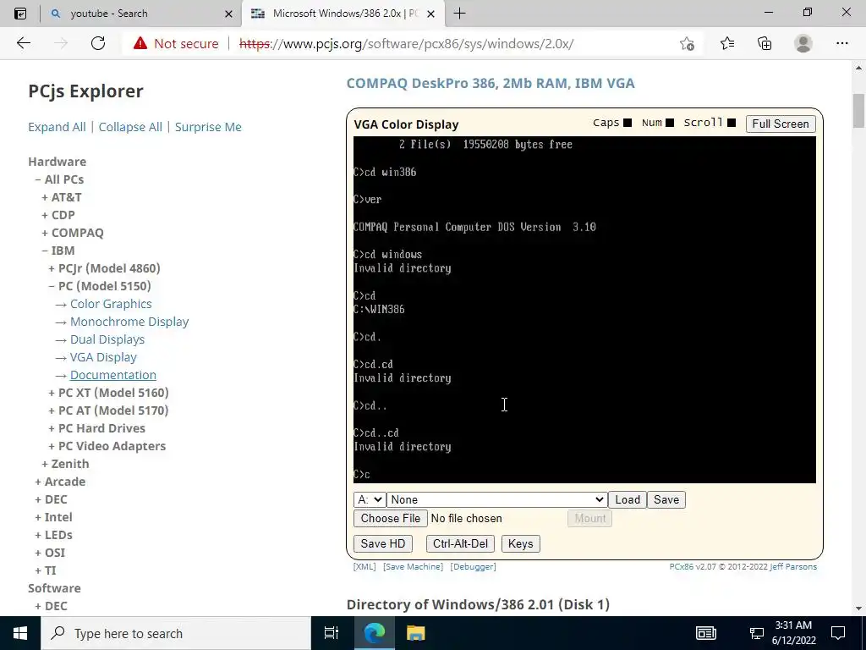Open Edge settings and more menu

point(841,43)
